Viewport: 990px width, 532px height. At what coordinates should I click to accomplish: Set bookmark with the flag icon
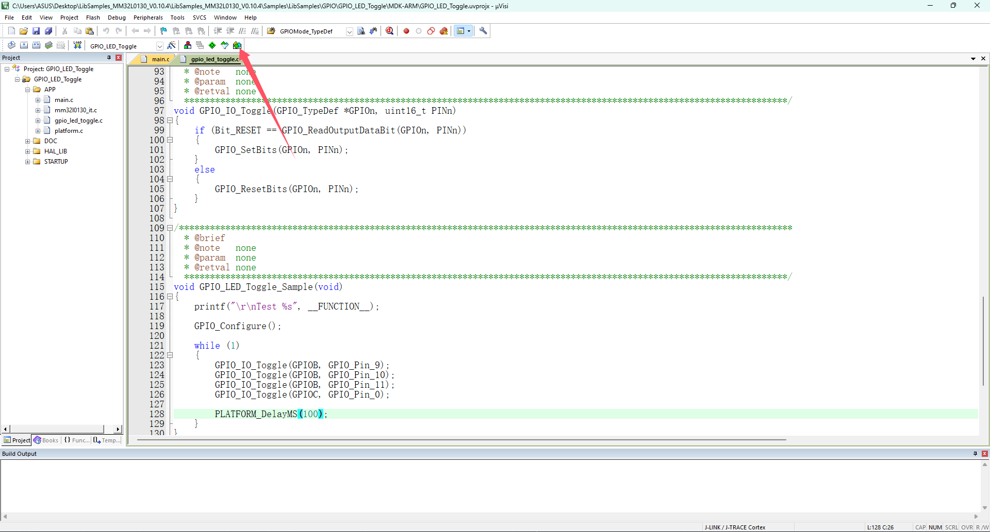(x=163, y=31)
